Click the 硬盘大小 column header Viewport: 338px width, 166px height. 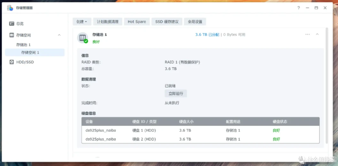click(186, 122)
